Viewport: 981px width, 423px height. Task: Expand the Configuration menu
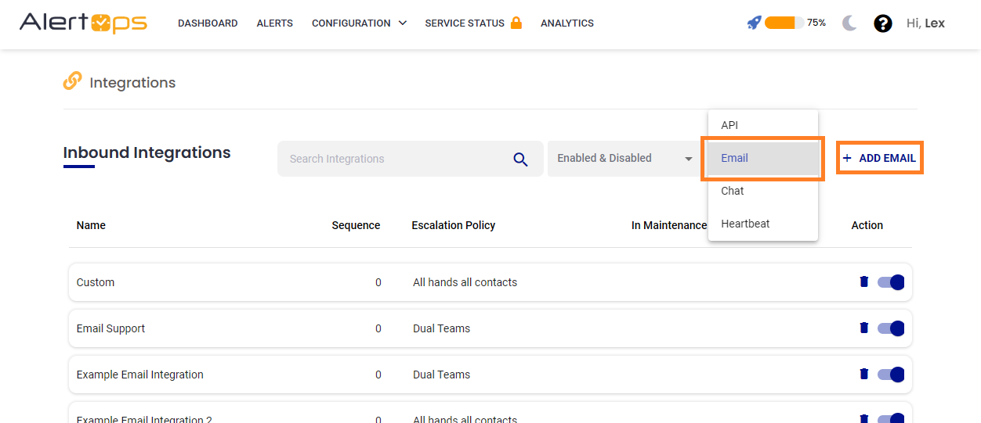[359, 23]
